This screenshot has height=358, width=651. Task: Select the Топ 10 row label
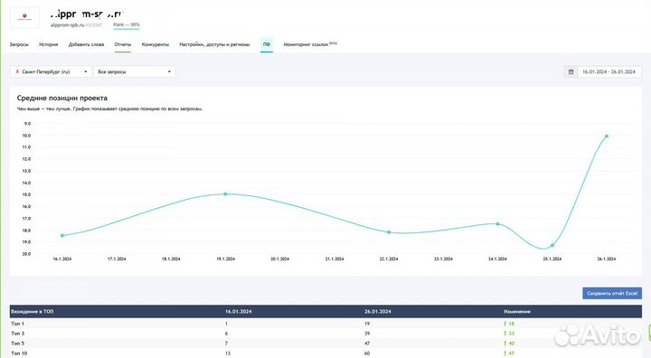(19, 353)
